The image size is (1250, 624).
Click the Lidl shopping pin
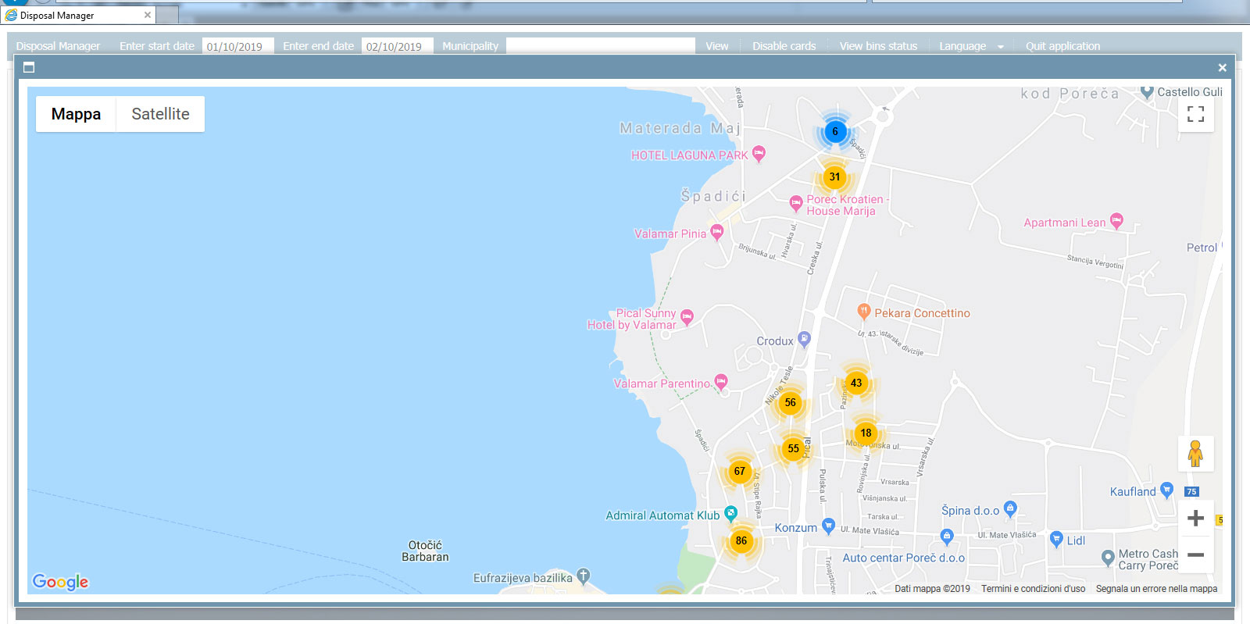pyautogui.click(x=1056, y=539)
